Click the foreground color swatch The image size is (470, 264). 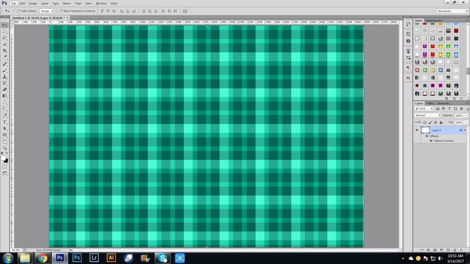click(3, 158)
